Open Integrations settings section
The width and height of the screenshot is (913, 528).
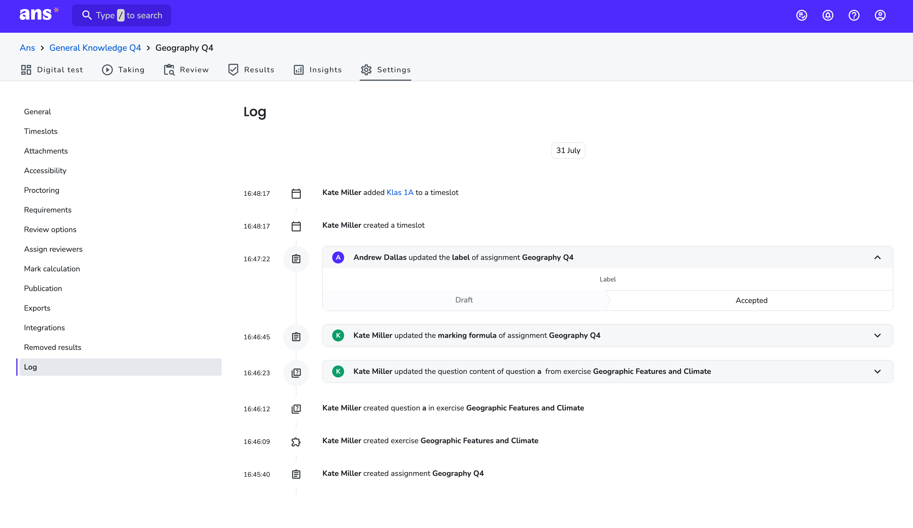pos(44,328)
